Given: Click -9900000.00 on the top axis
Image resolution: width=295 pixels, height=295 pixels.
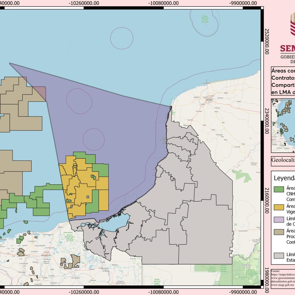Looking at the screenshot, I should (243, 3).
